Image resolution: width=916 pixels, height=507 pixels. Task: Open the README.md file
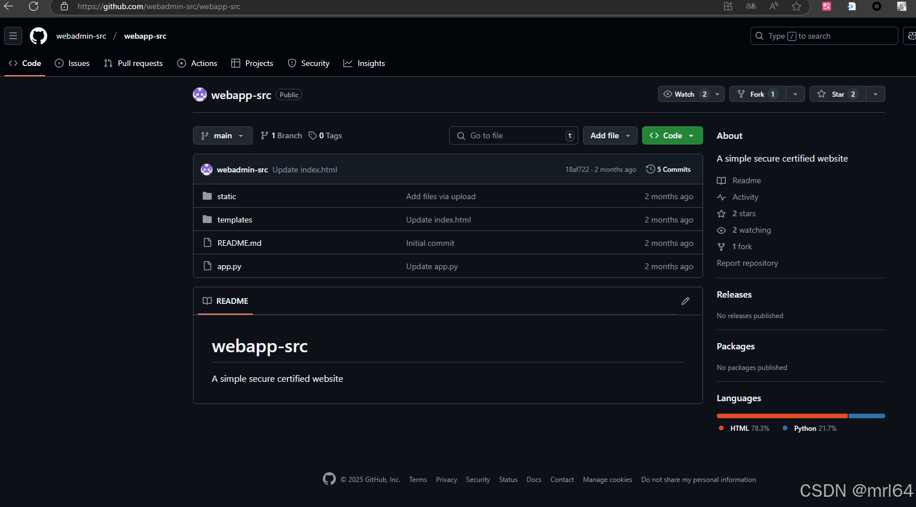click(x=239, y=243)
